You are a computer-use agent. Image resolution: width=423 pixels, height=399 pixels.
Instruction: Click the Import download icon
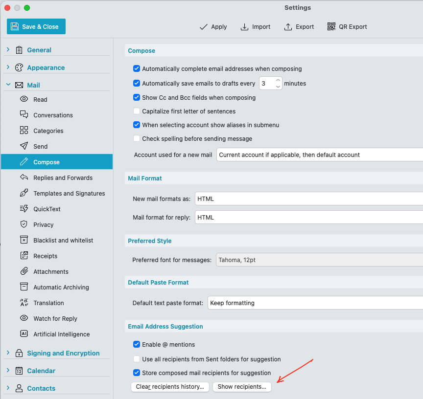coord(245,27)
